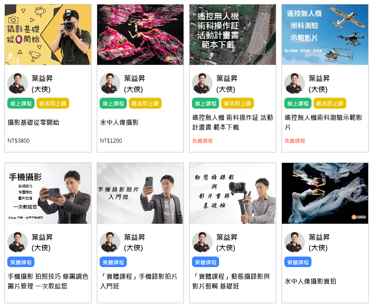Open the 攝影基礎從零開始 course thumbnail
This screenshot has height=306, width=371.
click(48, 34)
